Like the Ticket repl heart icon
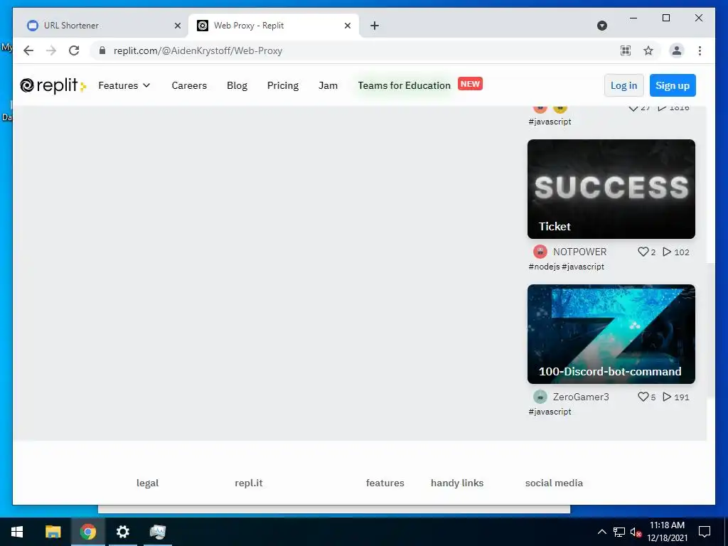This screenshot has width=728, height=546. pyautogui.click(x=643, y=252)
